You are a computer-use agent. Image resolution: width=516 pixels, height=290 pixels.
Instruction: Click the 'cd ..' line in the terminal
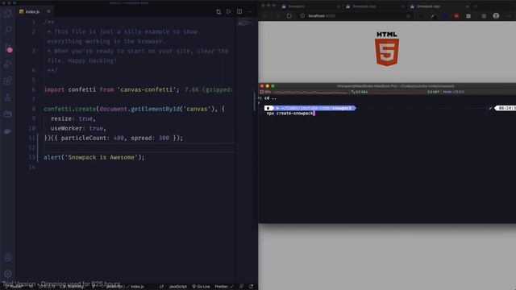270,98
